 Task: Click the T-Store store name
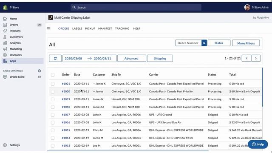click(14, 8)
